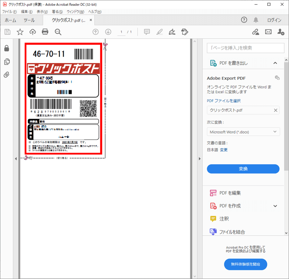Click the page number input field

tap(121, 32)
